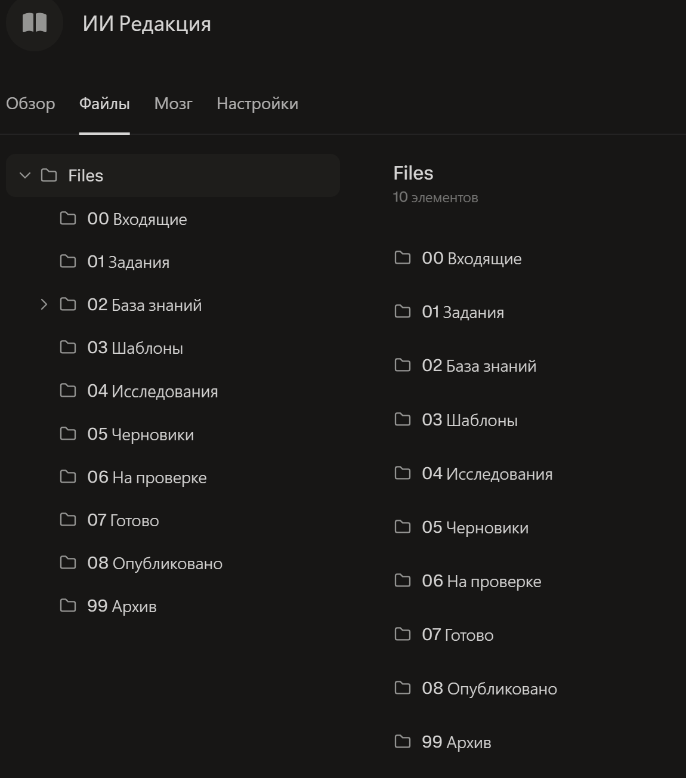This screenshot has width=686, height=778.
Task: Click the Files root folder icon in tree
Action: click(49, 175)
